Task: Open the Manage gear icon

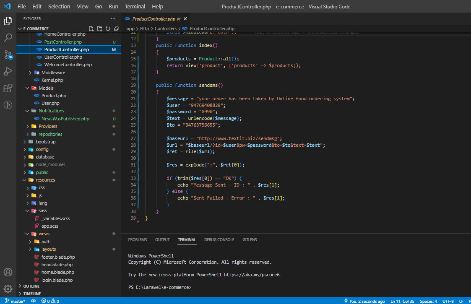Action: (8, 288)
